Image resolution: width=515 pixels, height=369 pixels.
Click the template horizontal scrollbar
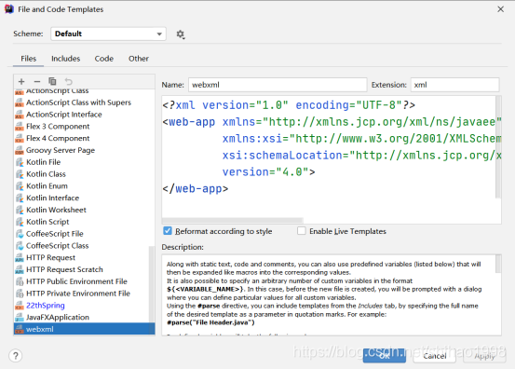tap(232, 220)
